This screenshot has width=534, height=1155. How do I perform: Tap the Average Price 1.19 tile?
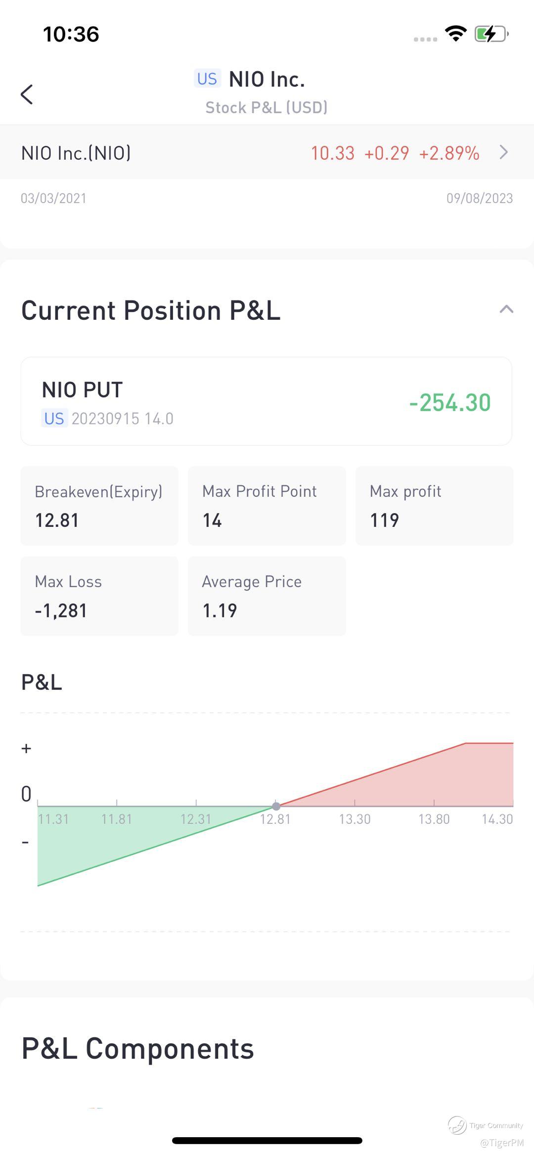tap(267, 596)
